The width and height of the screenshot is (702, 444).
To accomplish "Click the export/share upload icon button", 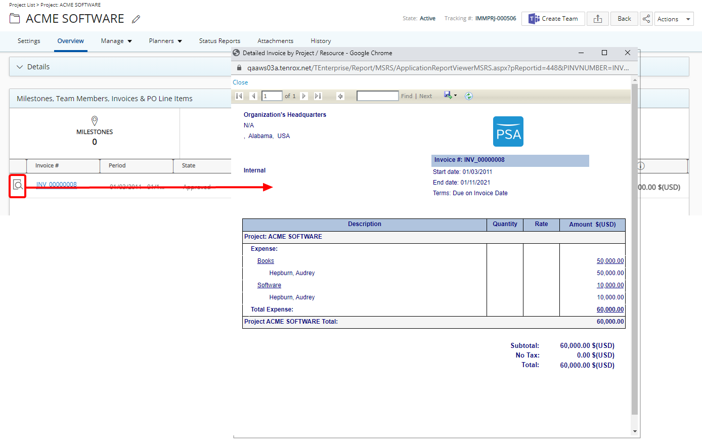I will (598, 19).
